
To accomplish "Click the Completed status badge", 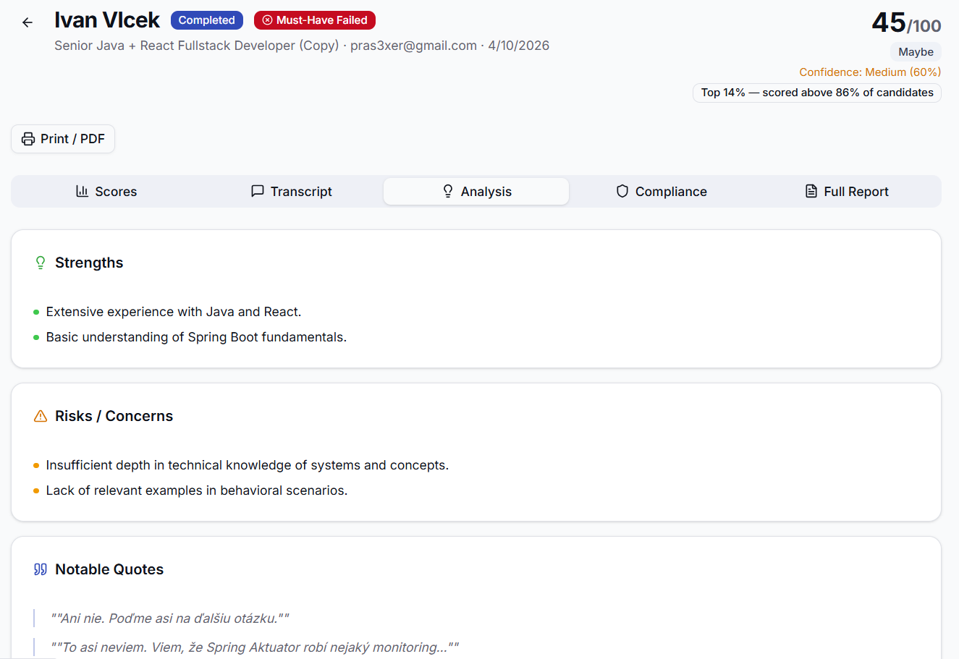I will pyautogui.click(x=207, y=20).
